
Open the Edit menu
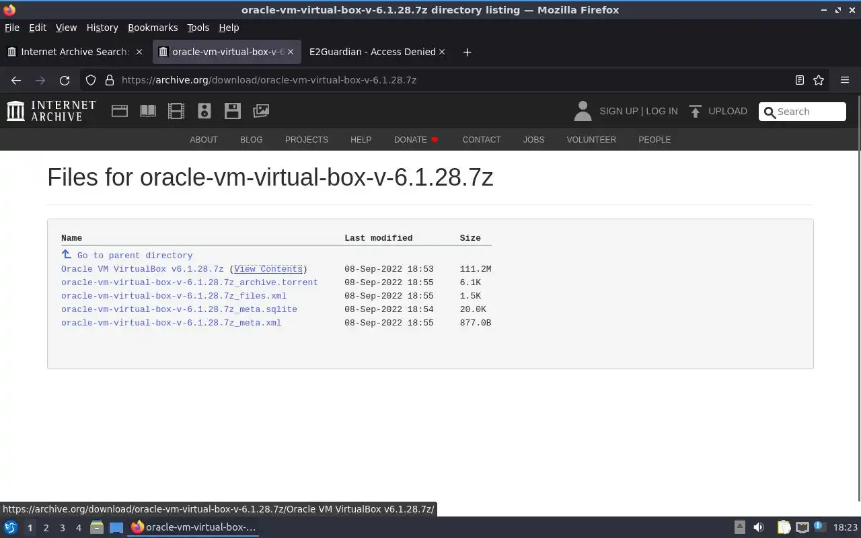pyautogui.click(x=38, y=28)
